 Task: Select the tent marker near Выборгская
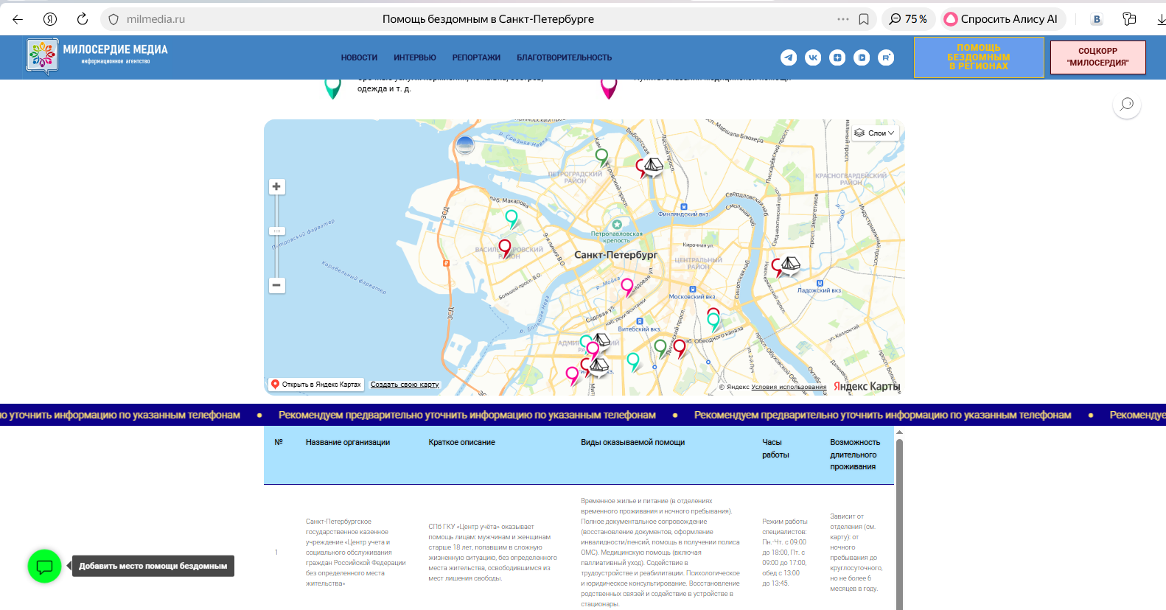653,166
